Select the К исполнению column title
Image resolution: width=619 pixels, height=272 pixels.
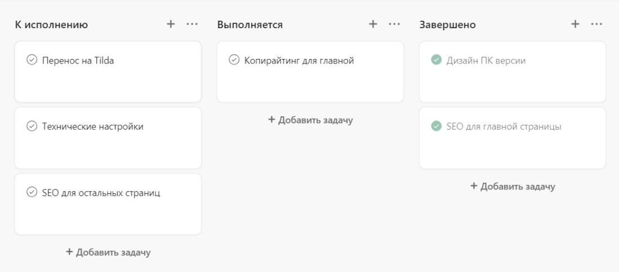[51, 25]
